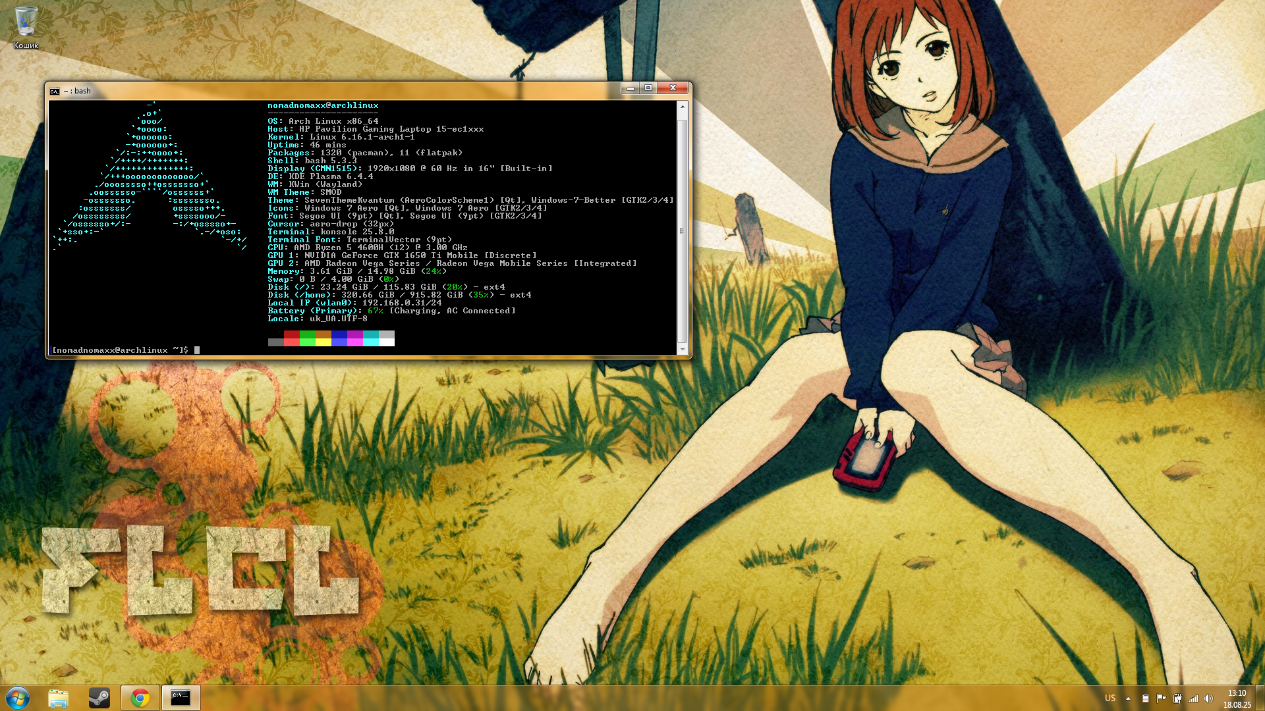Image resolution: width=1265 pixels, height=711 pixels.
Task: Click the terminal scrollbar down arrow
Action: tap(683, 349)
